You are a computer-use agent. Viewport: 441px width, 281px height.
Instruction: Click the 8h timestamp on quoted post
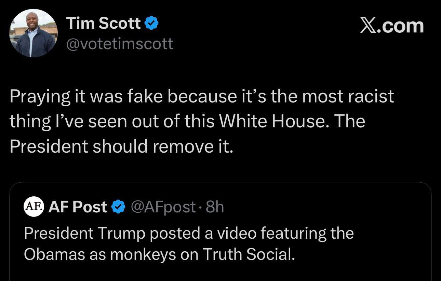click(x=215, y=207)
